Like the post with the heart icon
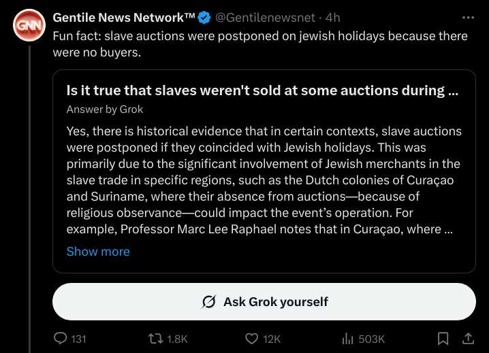489x353 pixels. [x=252, y=339]
